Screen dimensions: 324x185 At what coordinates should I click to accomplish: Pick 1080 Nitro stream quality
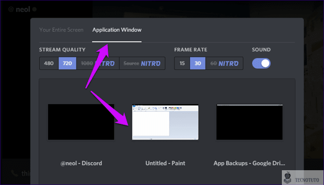(x=98, y=63)
